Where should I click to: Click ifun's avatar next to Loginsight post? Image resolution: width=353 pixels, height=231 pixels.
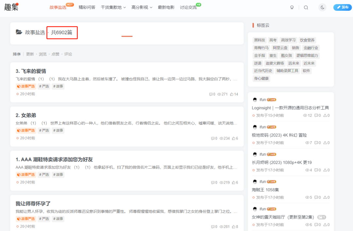[x=255, y=100]
